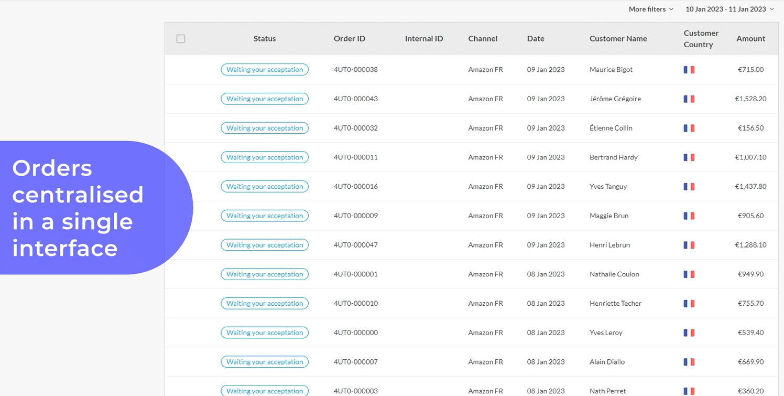
Task: Click the flag icon next to Henri Lebrun
Action: [x=689, y=244]
